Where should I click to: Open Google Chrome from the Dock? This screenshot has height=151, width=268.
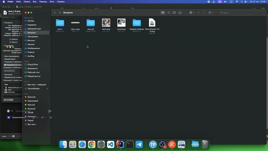coord(92,144)
